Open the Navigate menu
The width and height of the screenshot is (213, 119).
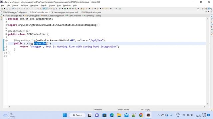pyautogui.click(x=34, y=6)
